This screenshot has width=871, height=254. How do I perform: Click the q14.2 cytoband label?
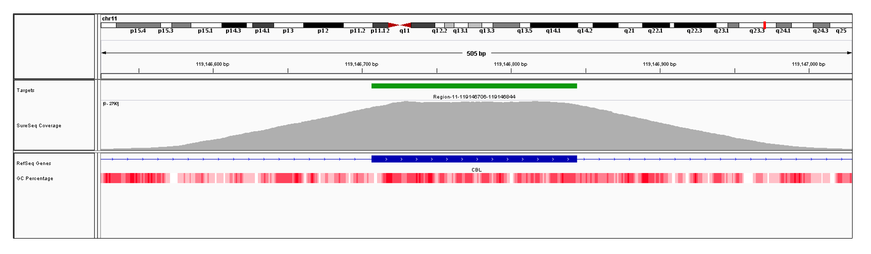coord(585,31)
